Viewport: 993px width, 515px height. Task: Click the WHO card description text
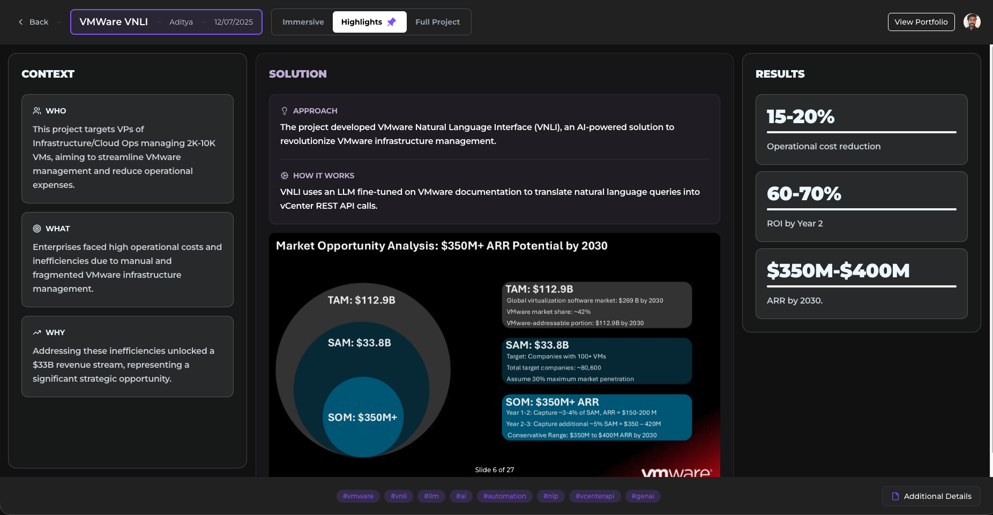click(124, 157)
